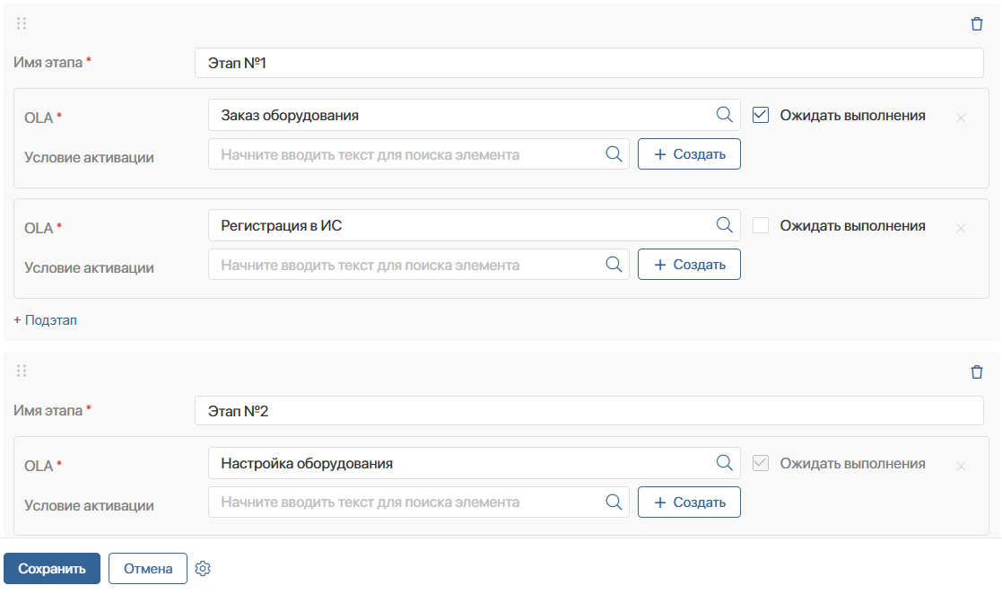Viewport: 1002px width, 594px height.
Task: Search OLA in Заказ оборудования field
Action: tap(724, 115)
